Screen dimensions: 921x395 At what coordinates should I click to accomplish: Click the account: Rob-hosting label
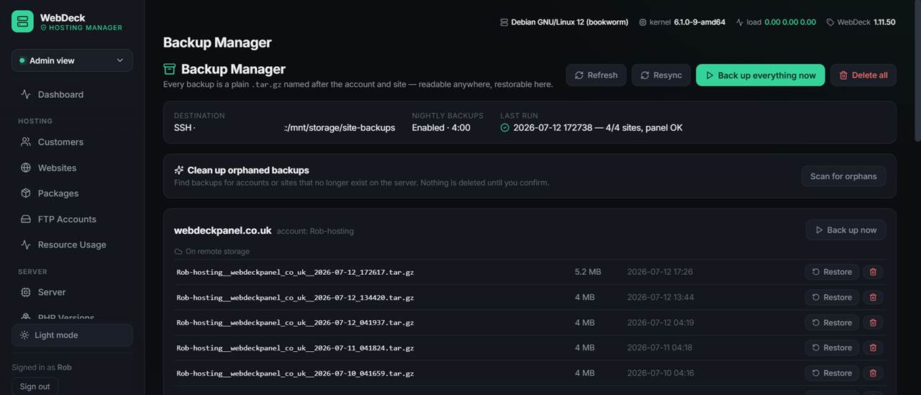(315, 231)
